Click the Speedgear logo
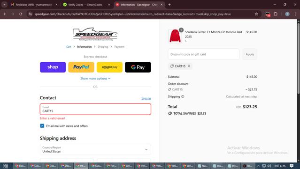This screenshot has width=300, height=169. point(95,34)
